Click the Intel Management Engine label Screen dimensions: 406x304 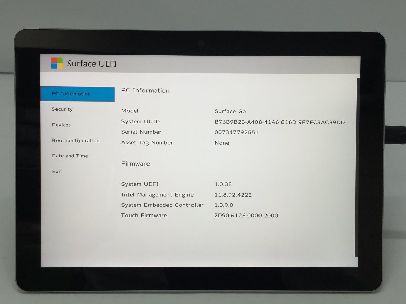click(157, 195)
